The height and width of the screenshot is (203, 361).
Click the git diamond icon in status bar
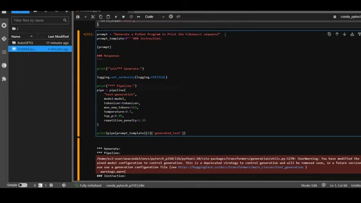pos(64,186)
